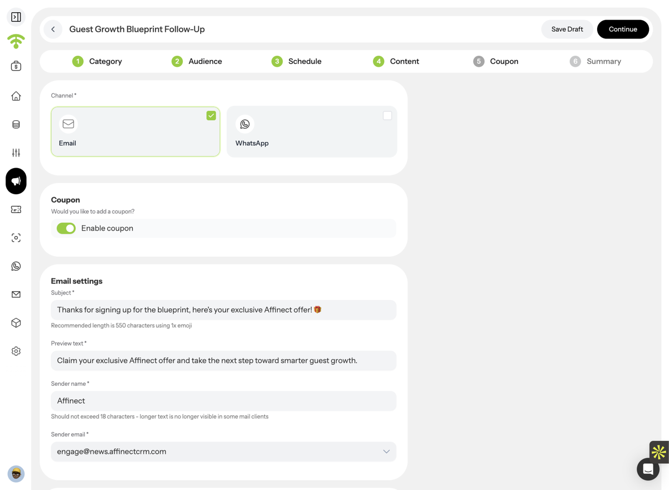Image resolution: width=669 pixels, height=490 pixels.
Task: Select the megaphone campaigns sidebar icon
Action: coord(16,181)
